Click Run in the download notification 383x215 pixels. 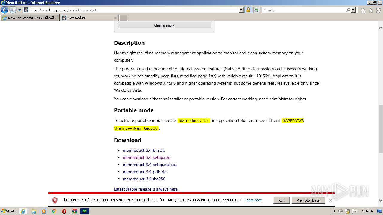pyautogui.click(x=282, y=200)
